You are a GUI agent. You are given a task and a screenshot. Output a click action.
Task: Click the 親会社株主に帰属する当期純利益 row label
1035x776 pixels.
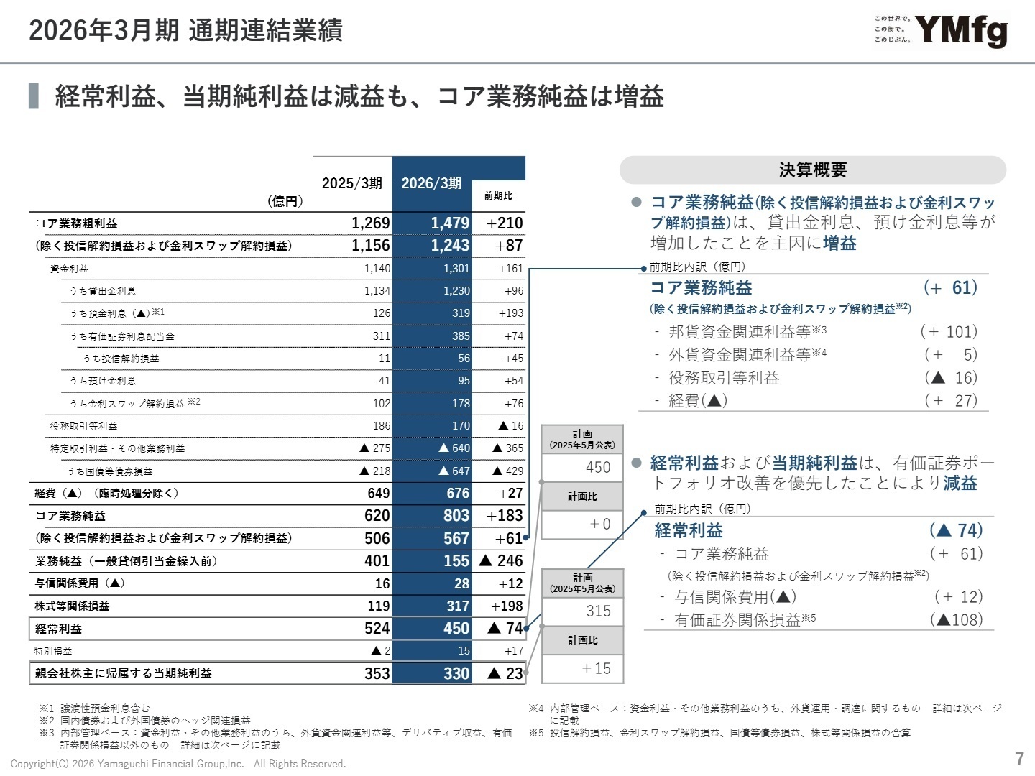(x=123, y=674)
